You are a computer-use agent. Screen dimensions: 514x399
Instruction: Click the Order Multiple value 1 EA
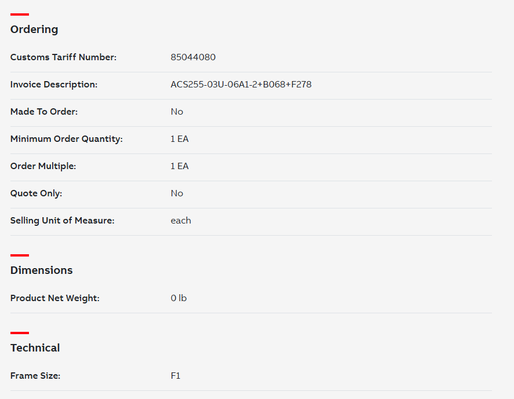tap(180, 166)
